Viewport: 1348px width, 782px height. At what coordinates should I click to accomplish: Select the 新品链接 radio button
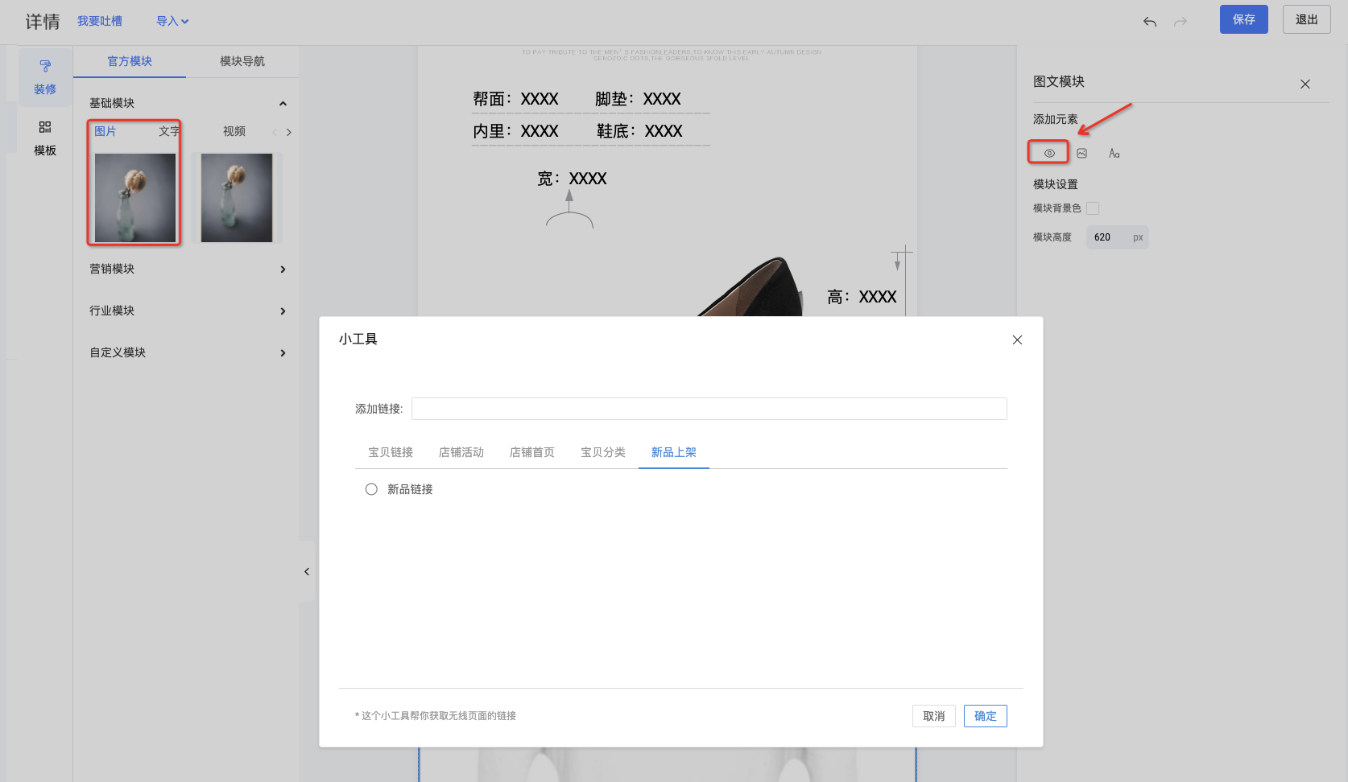tap(371, 489)
